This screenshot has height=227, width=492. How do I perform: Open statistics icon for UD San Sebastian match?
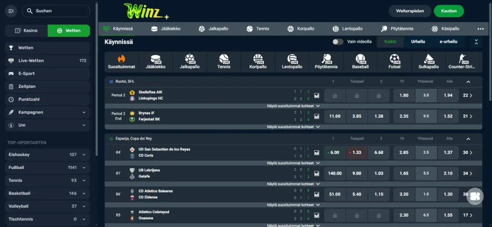(317, 153)
